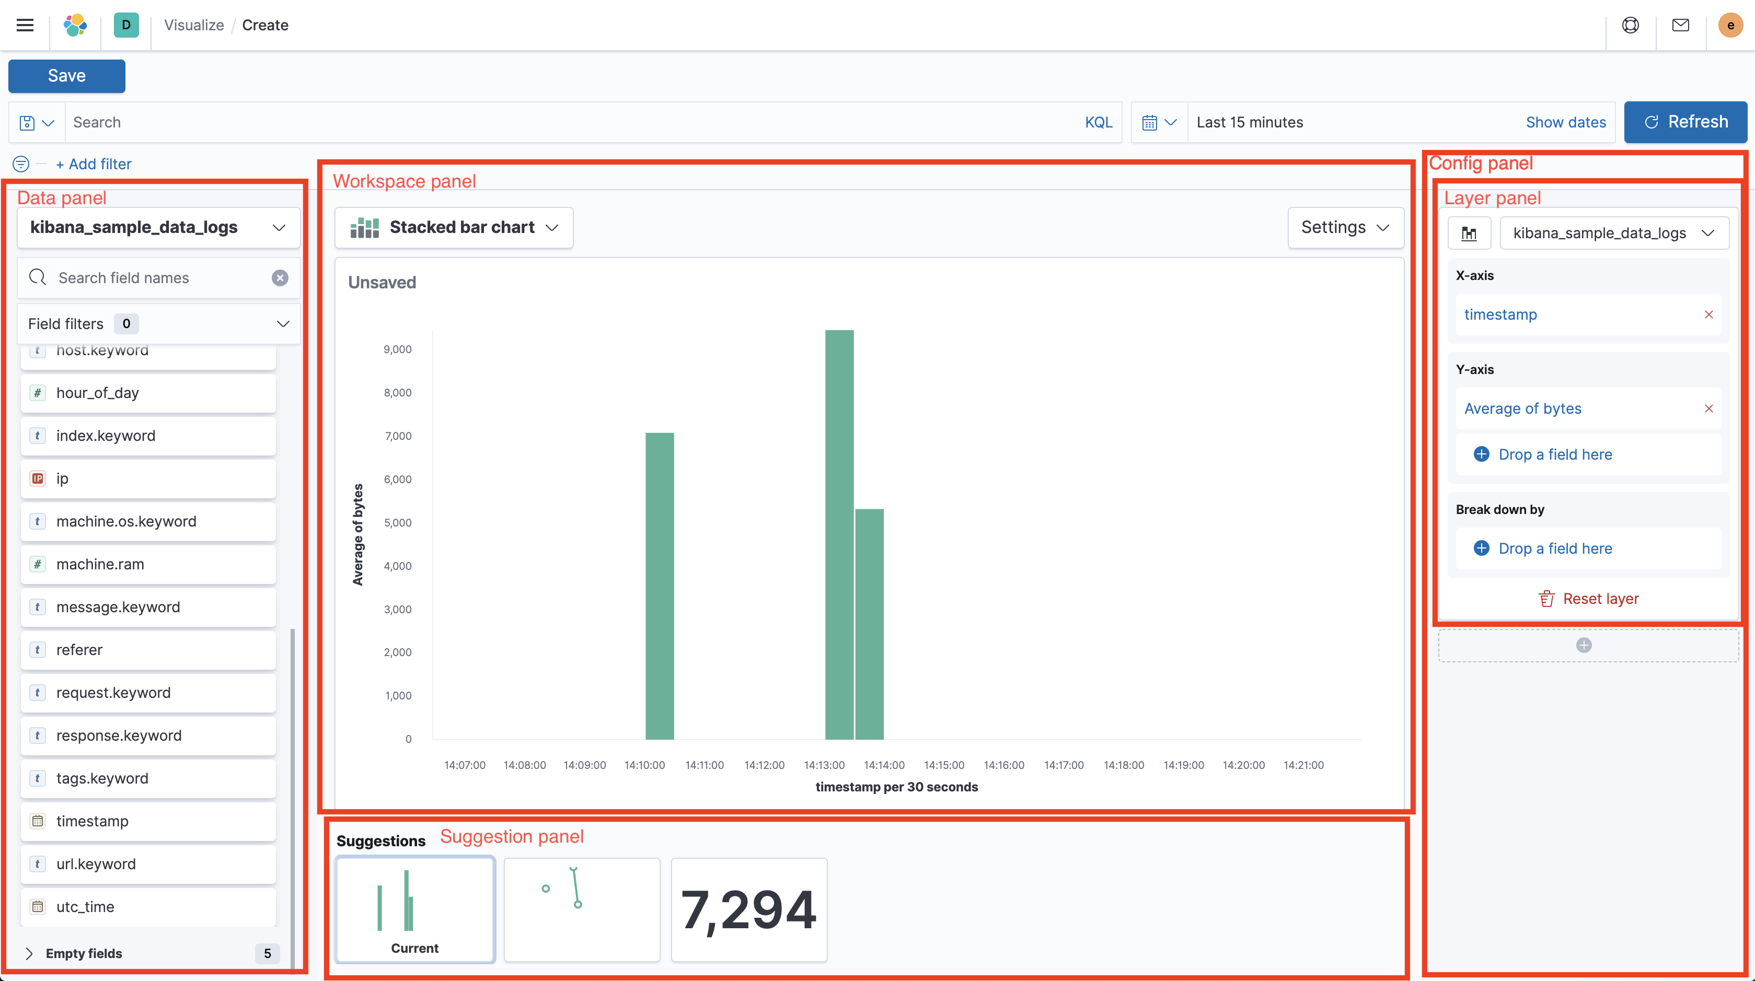The width and height of the screenshot is (1755, 981).
Task: Open the Settings menu in the workspace
Action: (1345, 227)
